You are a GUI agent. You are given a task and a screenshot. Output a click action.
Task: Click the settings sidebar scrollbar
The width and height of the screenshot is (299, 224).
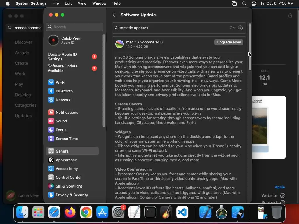(x=104, y=80)
